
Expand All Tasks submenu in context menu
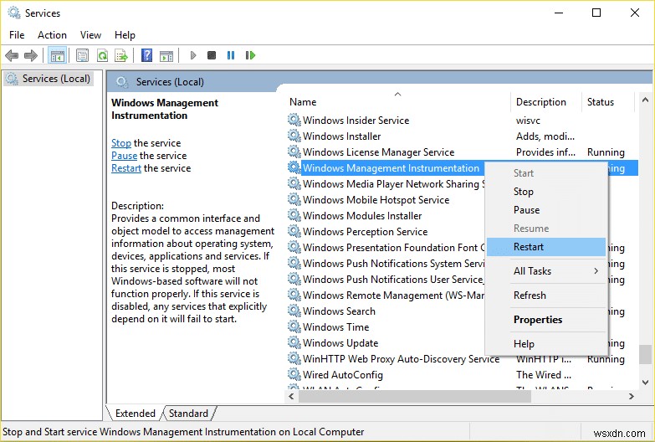(x=546, y=271)
